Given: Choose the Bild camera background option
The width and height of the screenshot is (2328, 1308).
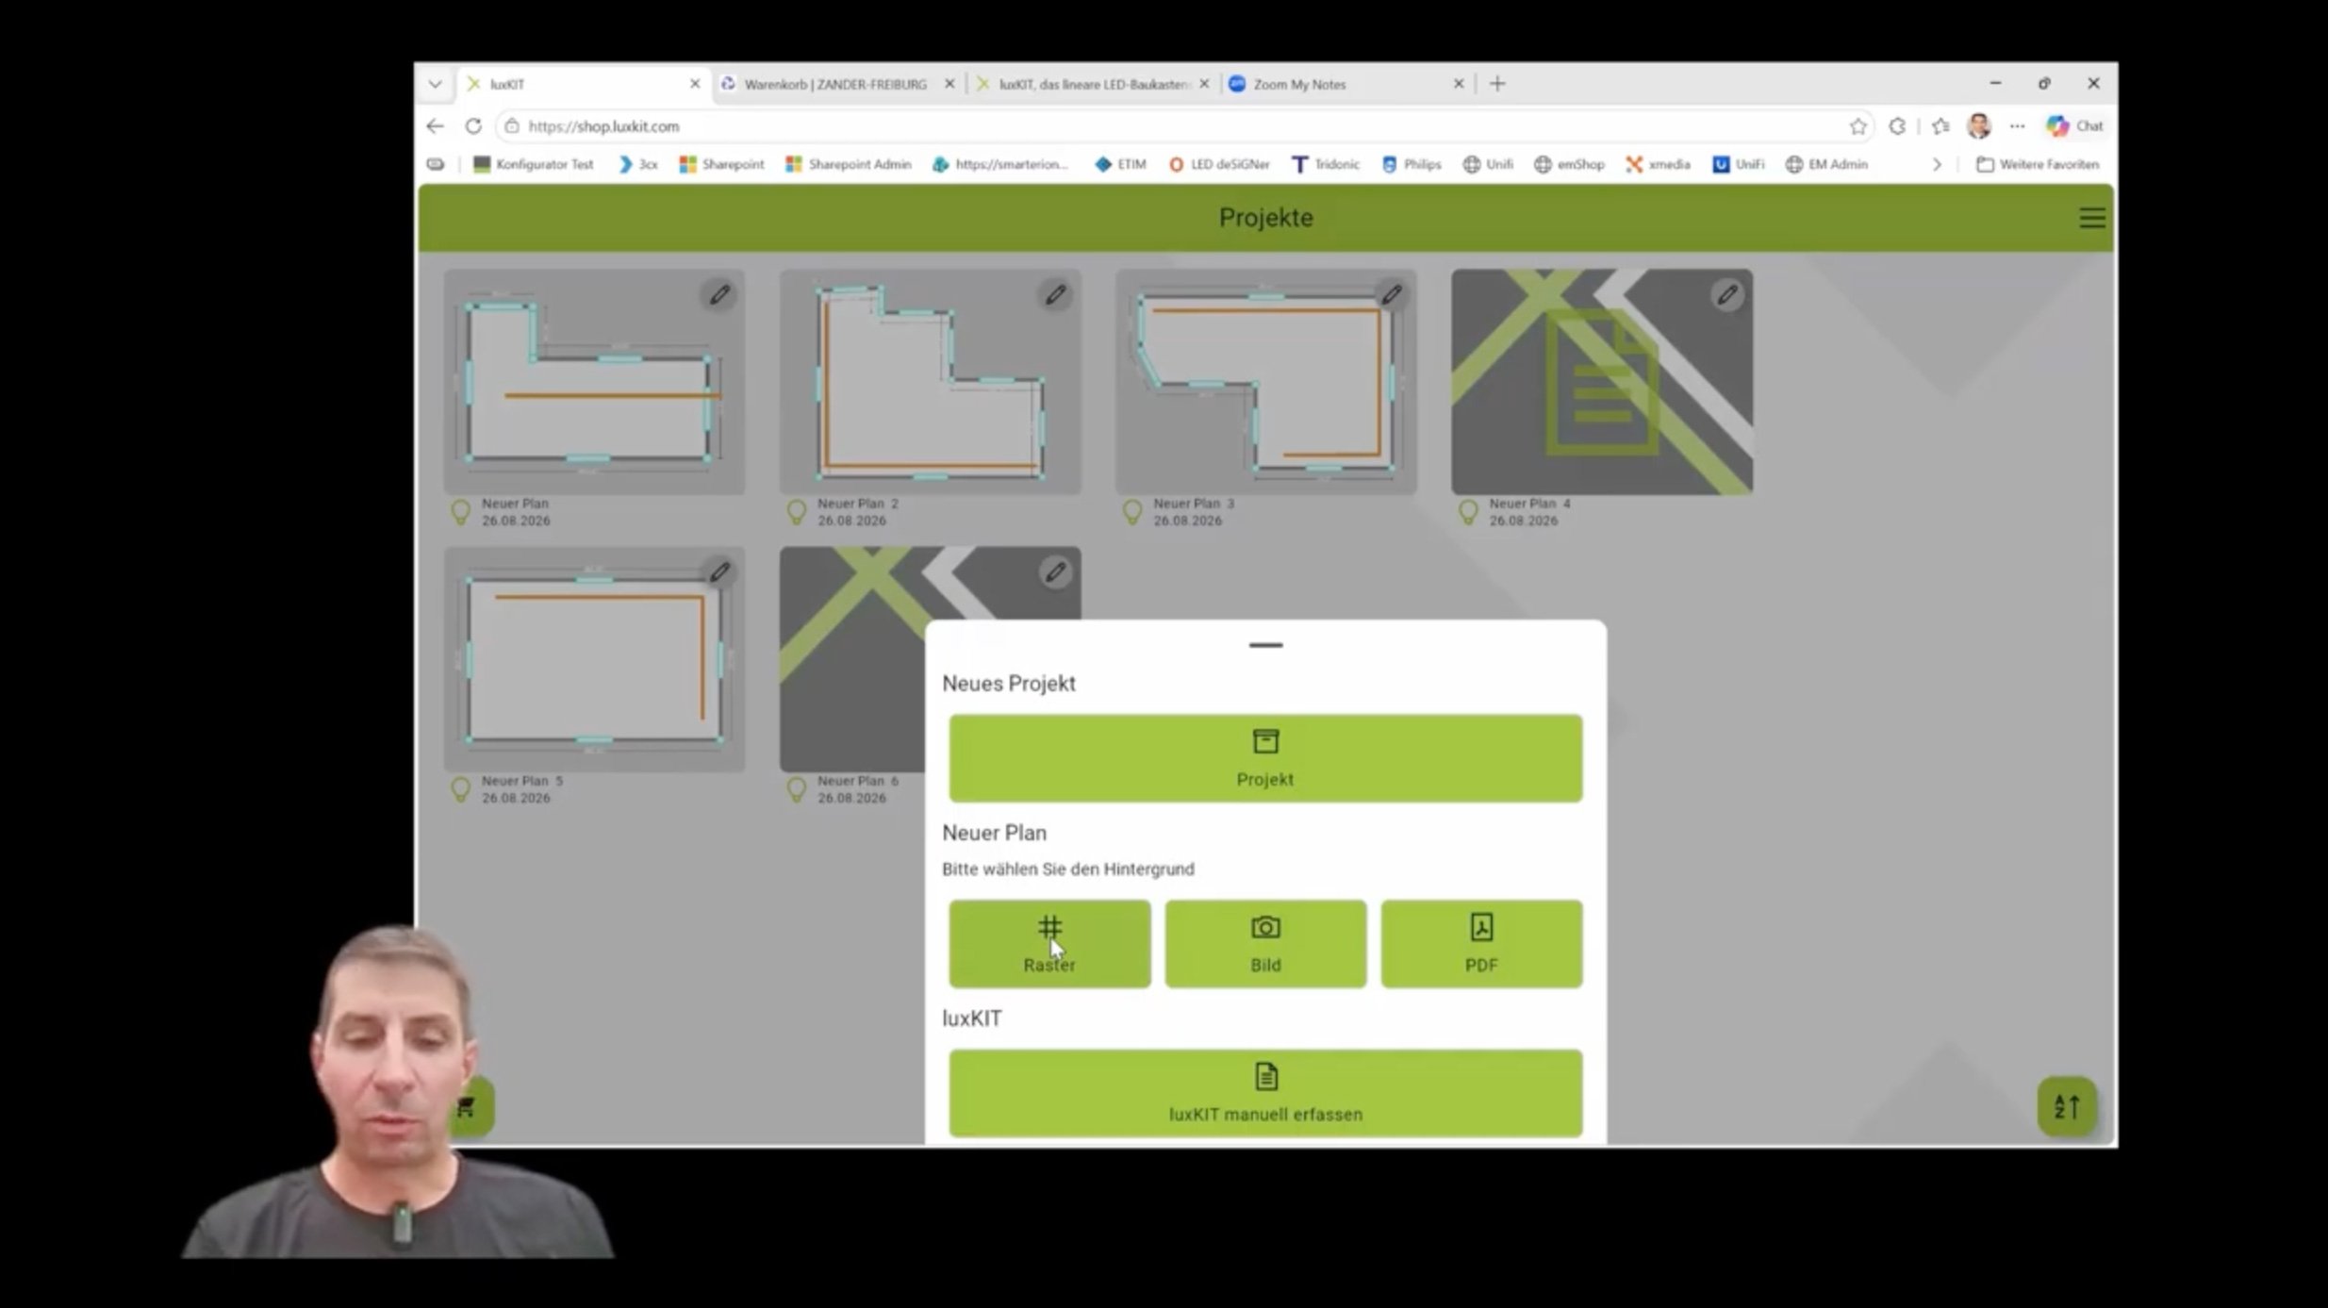Looking at the screenshot, I should pyautogui.click(x=1265, y=943).
